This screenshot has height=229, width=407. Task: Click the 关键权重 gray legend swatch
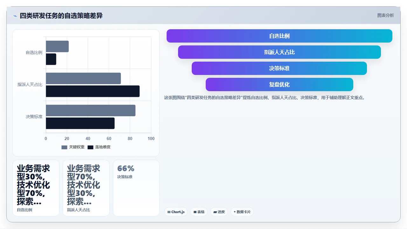[65, 147]
